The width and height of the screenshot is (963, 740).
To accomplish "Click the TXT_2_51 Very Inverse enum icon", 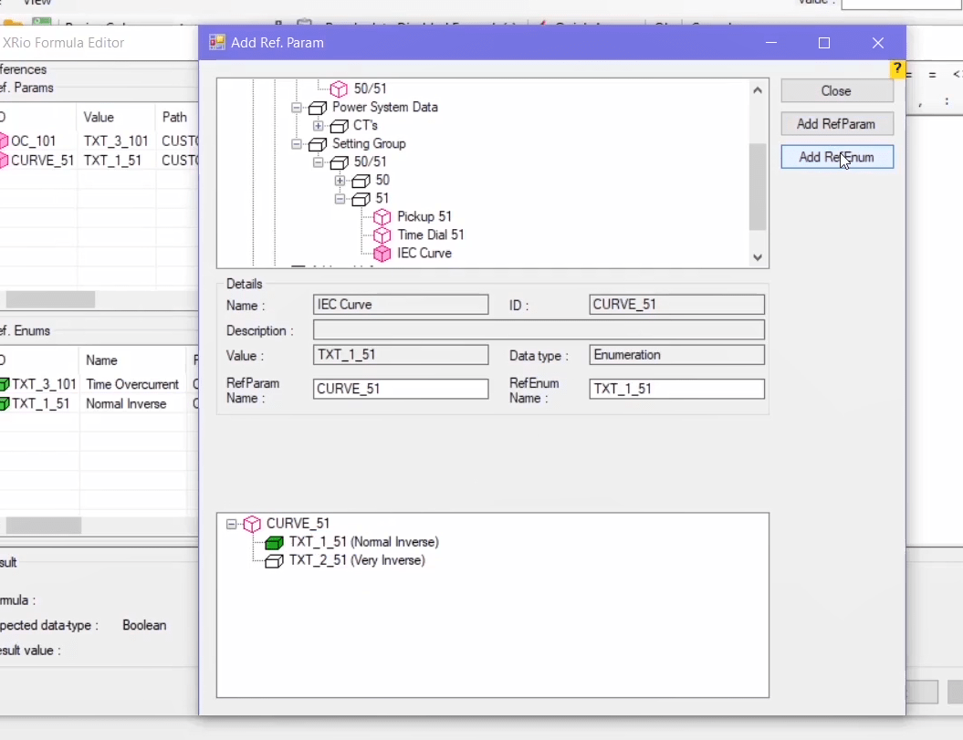I will point(274,561).
